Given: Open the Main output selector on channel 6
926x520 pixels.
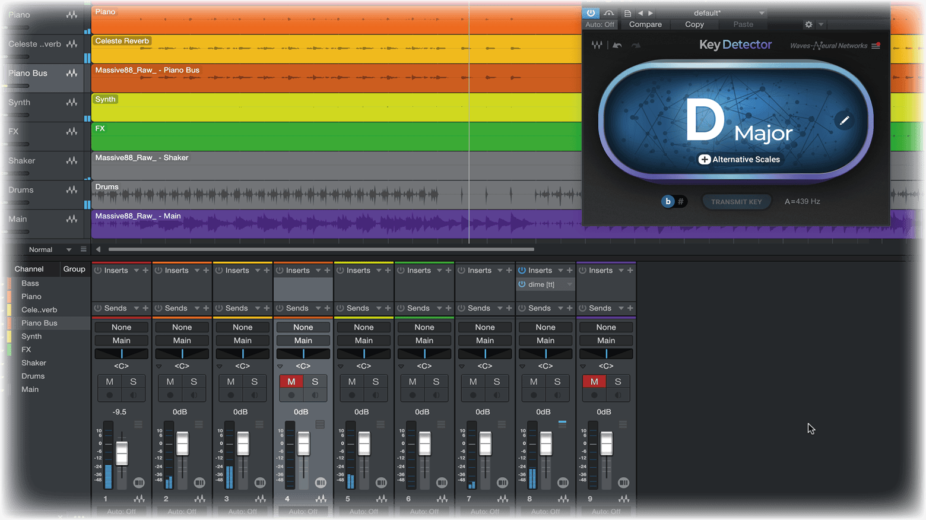Looking at the screenshot, I should coord(424,340).
